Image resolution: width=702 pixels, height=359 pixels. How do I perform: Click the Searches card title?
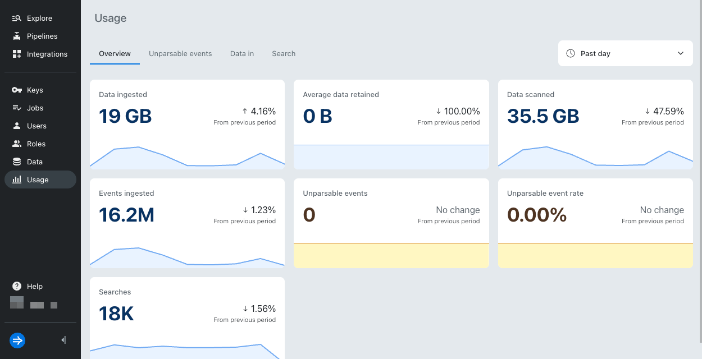[x=115, y=292]
